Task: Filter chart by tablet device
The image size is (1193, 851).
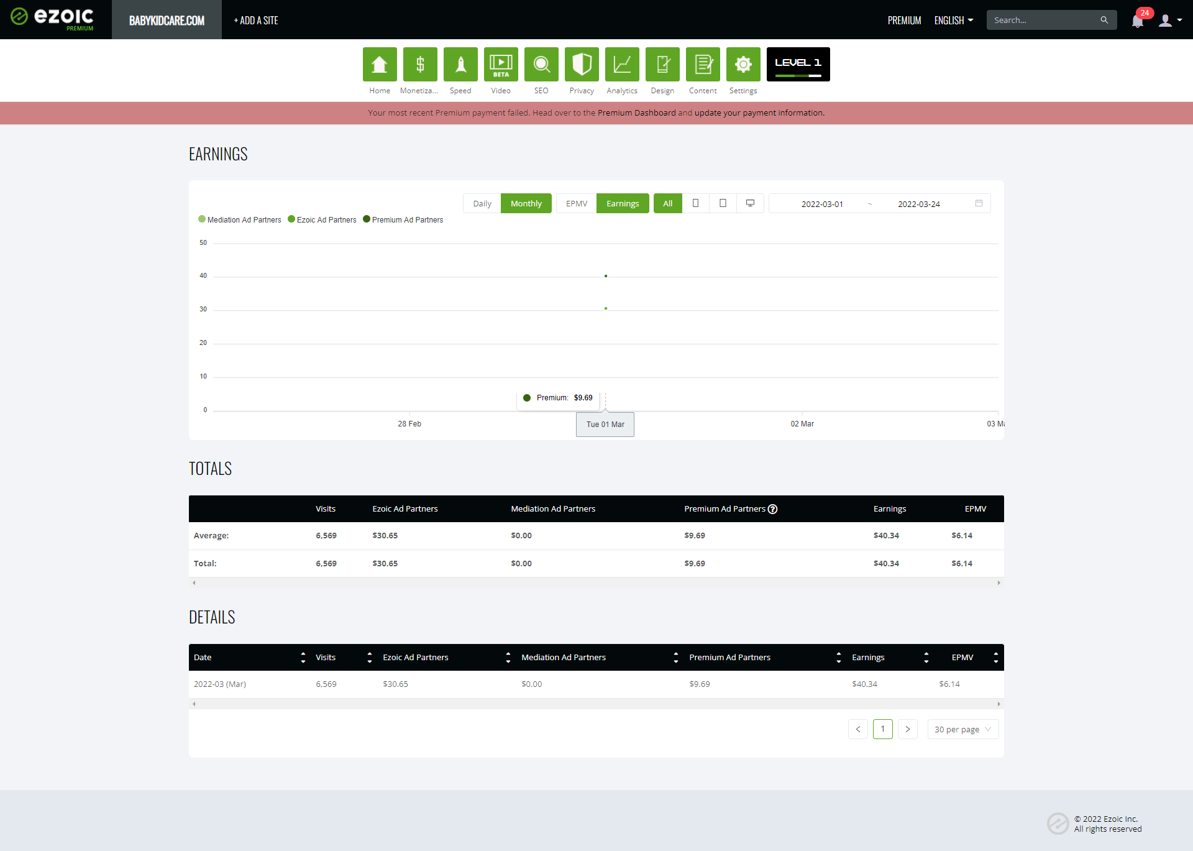Action: [x=723, y=203]
